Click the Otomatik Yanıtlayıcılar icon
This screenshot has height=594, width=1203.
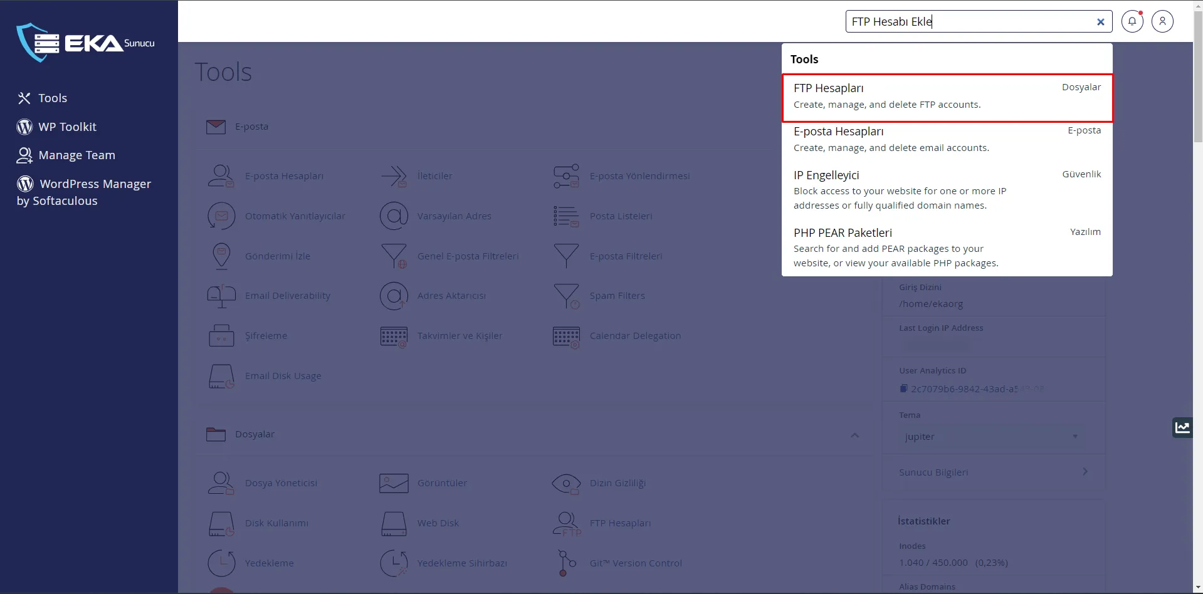pos(221,216)
